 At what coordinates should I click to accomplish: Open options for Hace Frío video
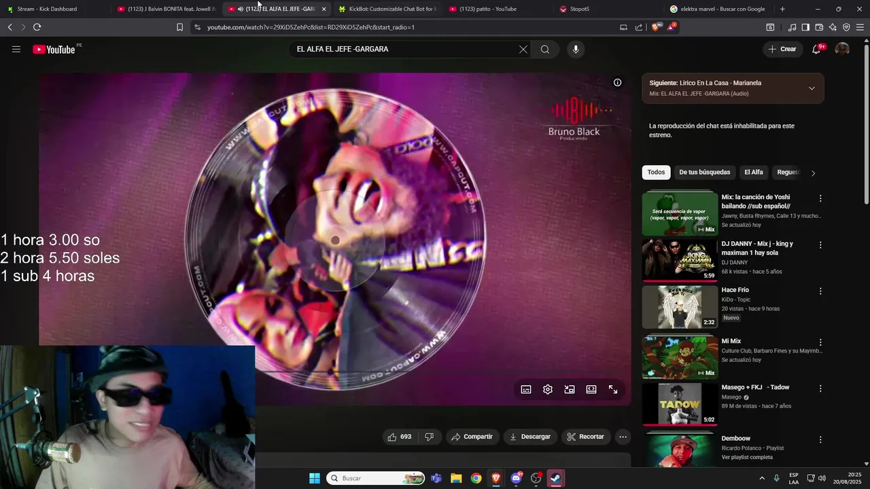click(820, 291)
